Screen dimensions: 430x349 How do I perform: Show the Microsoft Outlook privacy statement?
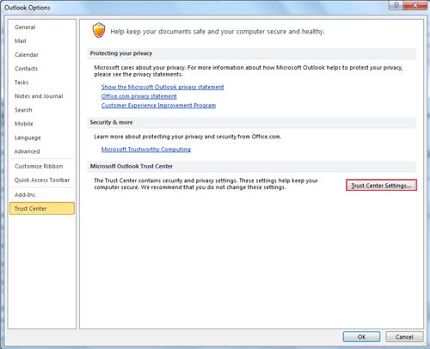163,87
